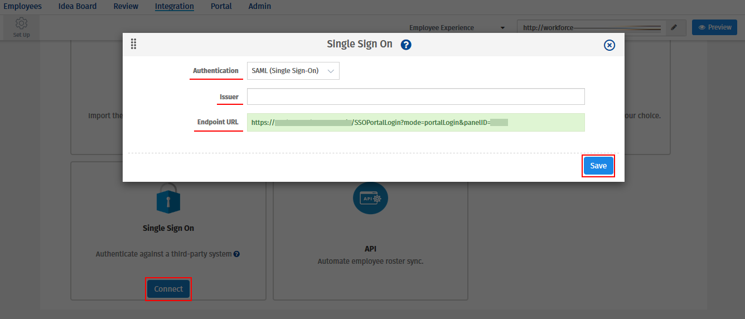Click the Single Sign On padlock icon
The width and height of the screenshot is (745, 319).
point(168,198)
